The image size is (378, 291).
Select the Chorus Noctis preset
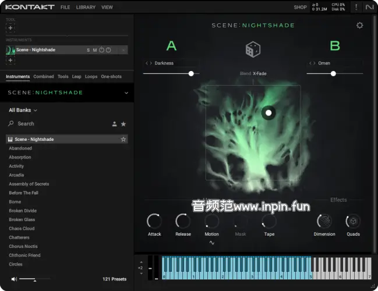click(23, 246)
